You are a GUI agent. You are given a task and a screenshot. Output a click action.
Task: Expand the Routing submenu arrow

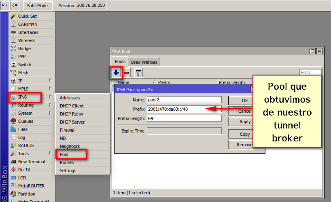tap(50, 105)
